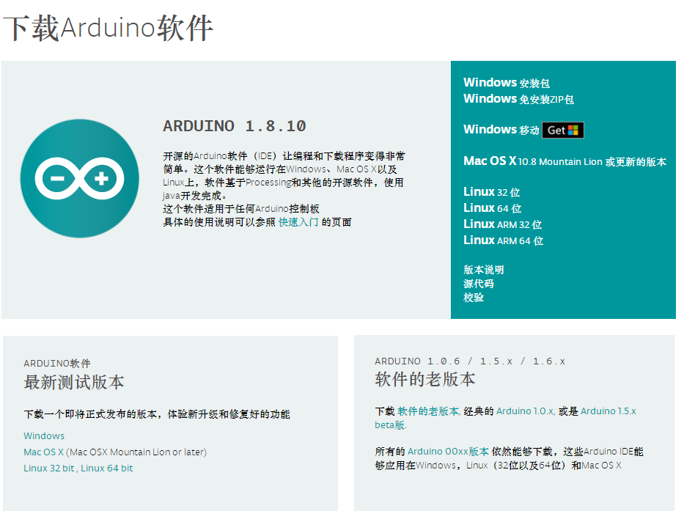Click the 软件的老版本 section heading
Image resolution: width=684 pixels, height=511 pixels.
[425, 379]
